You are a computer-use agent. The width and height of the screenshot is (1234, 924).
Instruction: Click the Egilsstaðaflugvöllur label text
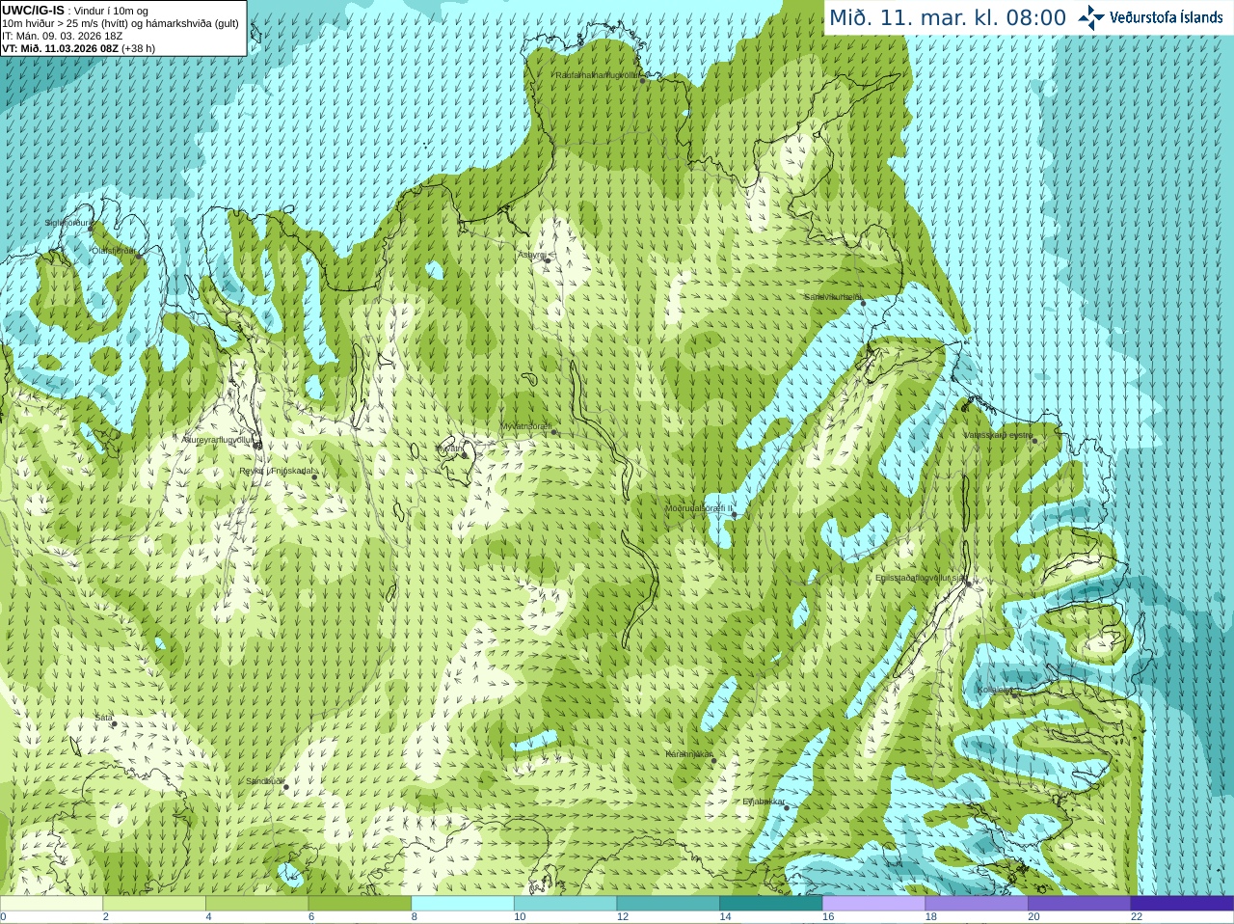coord(919,578)
